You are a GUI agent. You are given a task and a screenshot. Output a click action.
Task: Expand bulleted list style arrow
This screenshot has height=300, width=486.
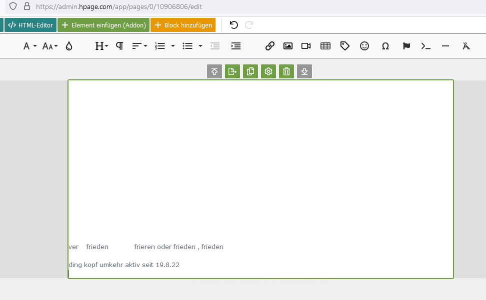point(200,46)
